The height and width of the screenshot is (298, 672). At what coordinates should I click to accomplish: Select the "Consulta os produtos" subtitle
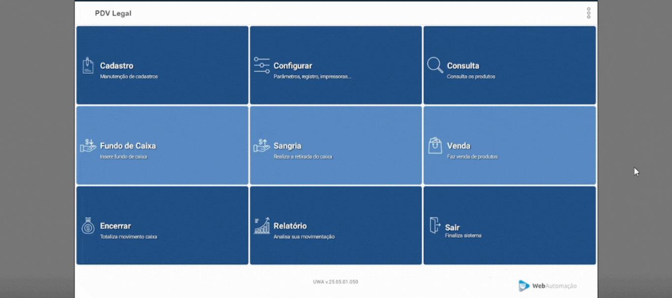coord(471,77)
